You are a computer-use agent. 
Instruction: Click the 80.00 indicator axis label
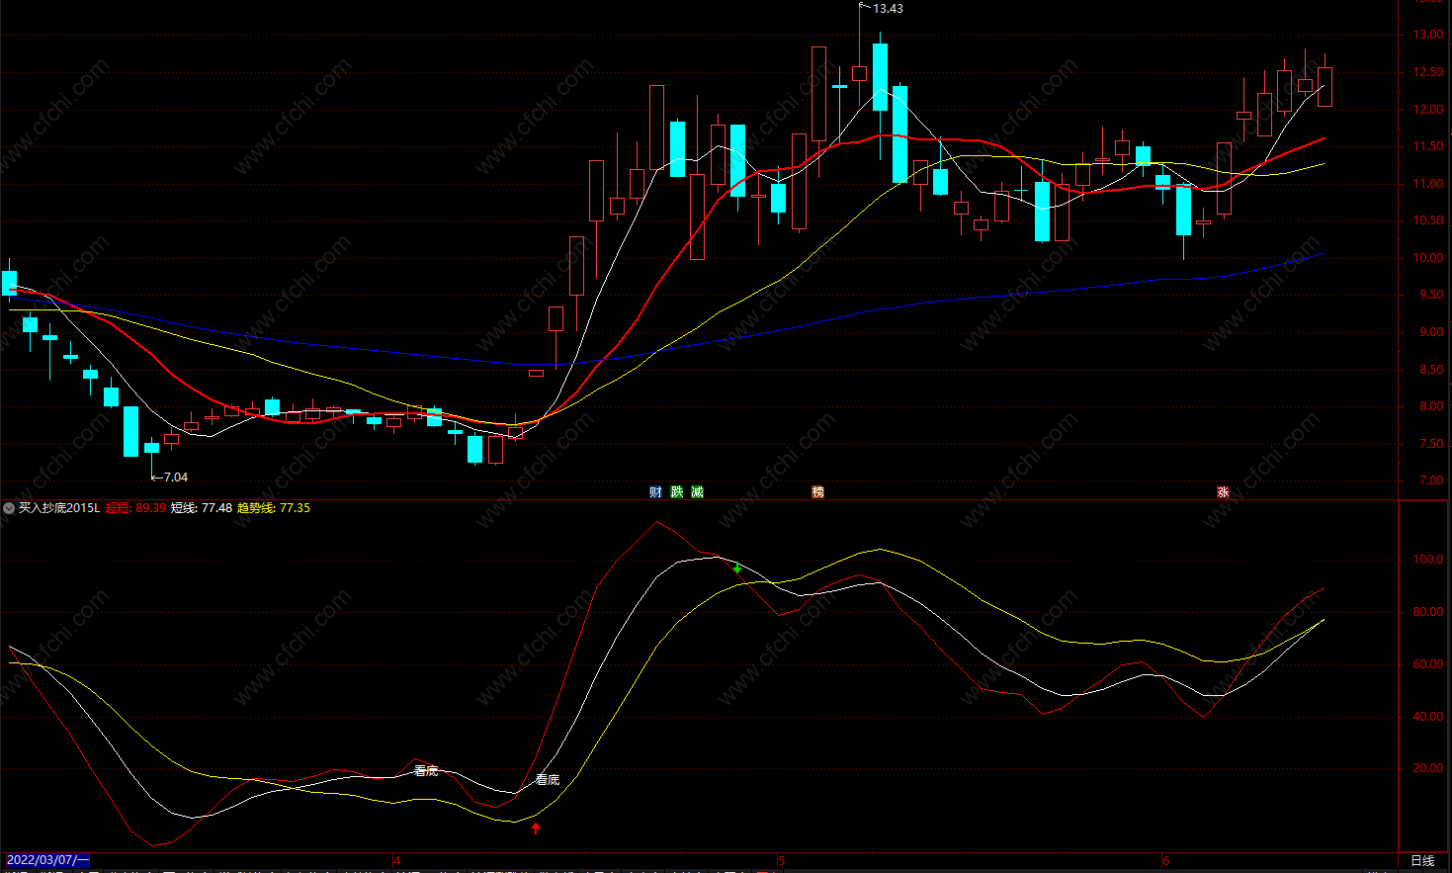[x=1427, y=612]
